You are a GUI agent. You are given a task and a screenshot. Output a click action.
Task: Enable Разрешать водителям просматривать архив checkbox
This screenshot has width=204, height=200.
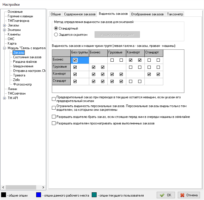click(x=54, y=123)
